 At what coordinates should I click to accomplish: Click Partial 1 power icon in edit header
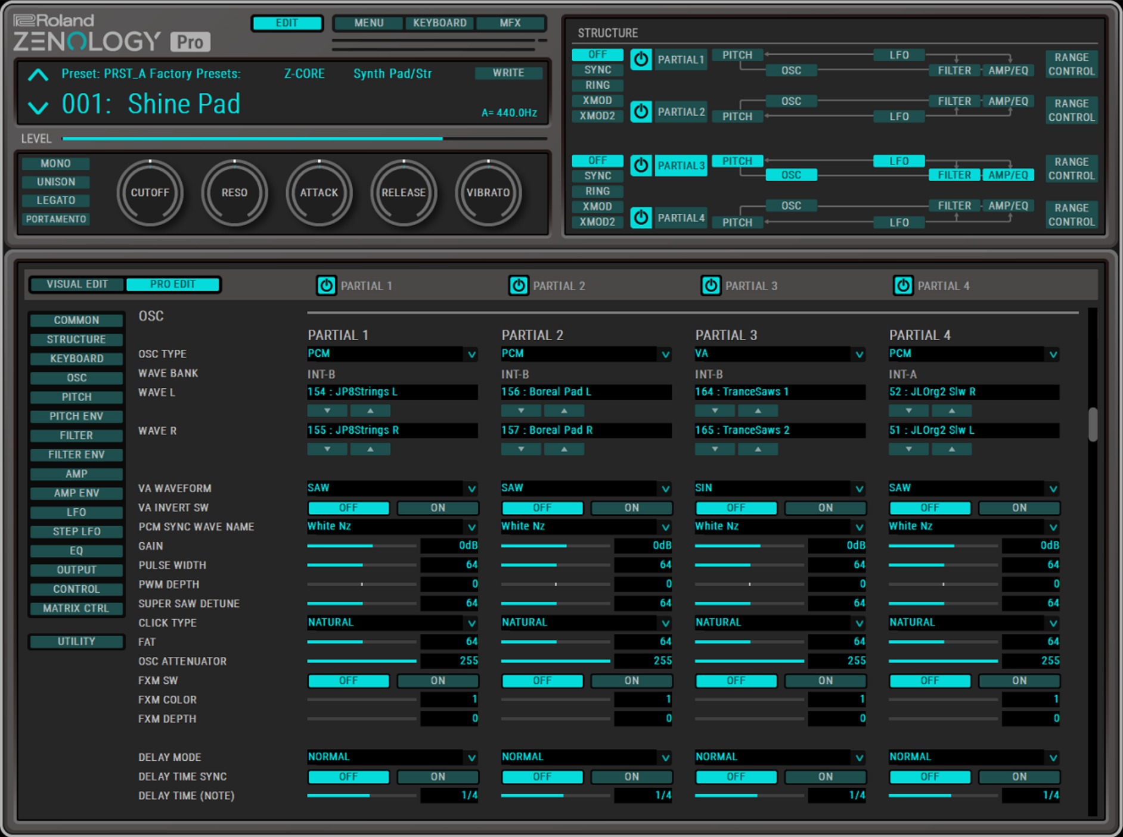(x=326, y=286)
